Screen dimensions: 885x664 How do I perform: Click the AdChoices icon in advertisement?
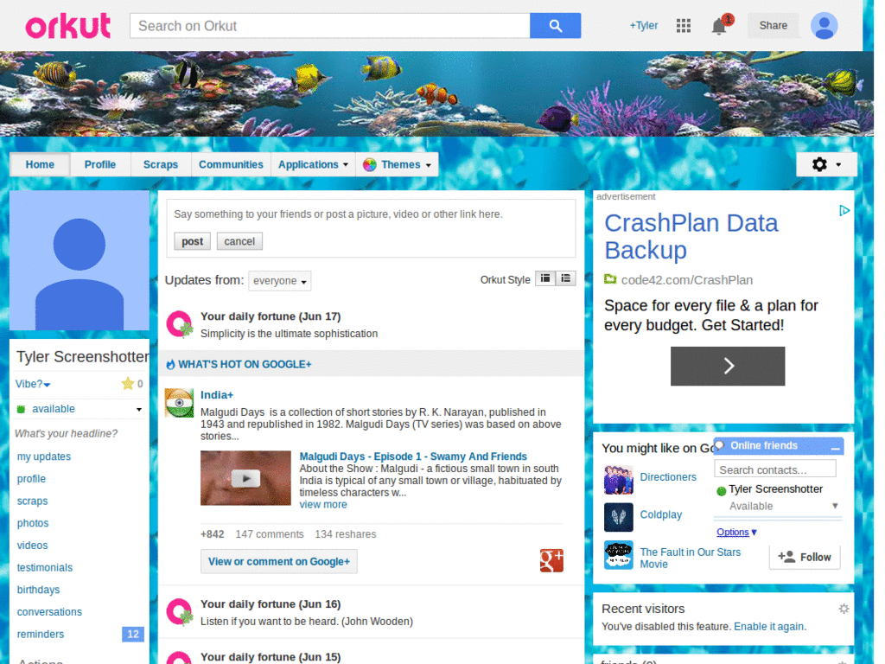844,211
